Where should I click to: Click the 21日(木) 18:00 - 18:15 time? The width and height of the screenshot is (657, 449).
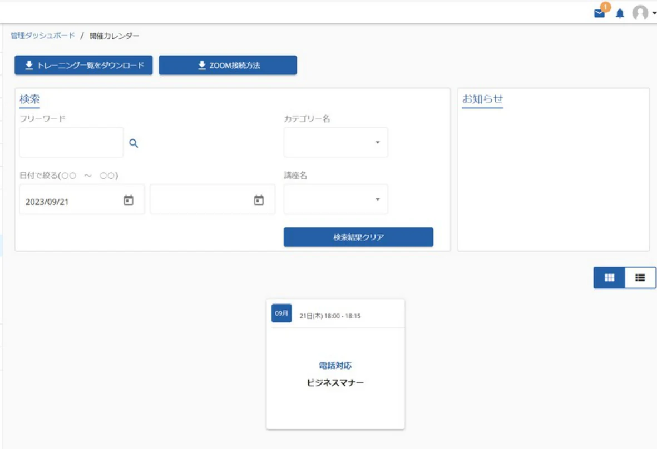click(x=330, y=316)
